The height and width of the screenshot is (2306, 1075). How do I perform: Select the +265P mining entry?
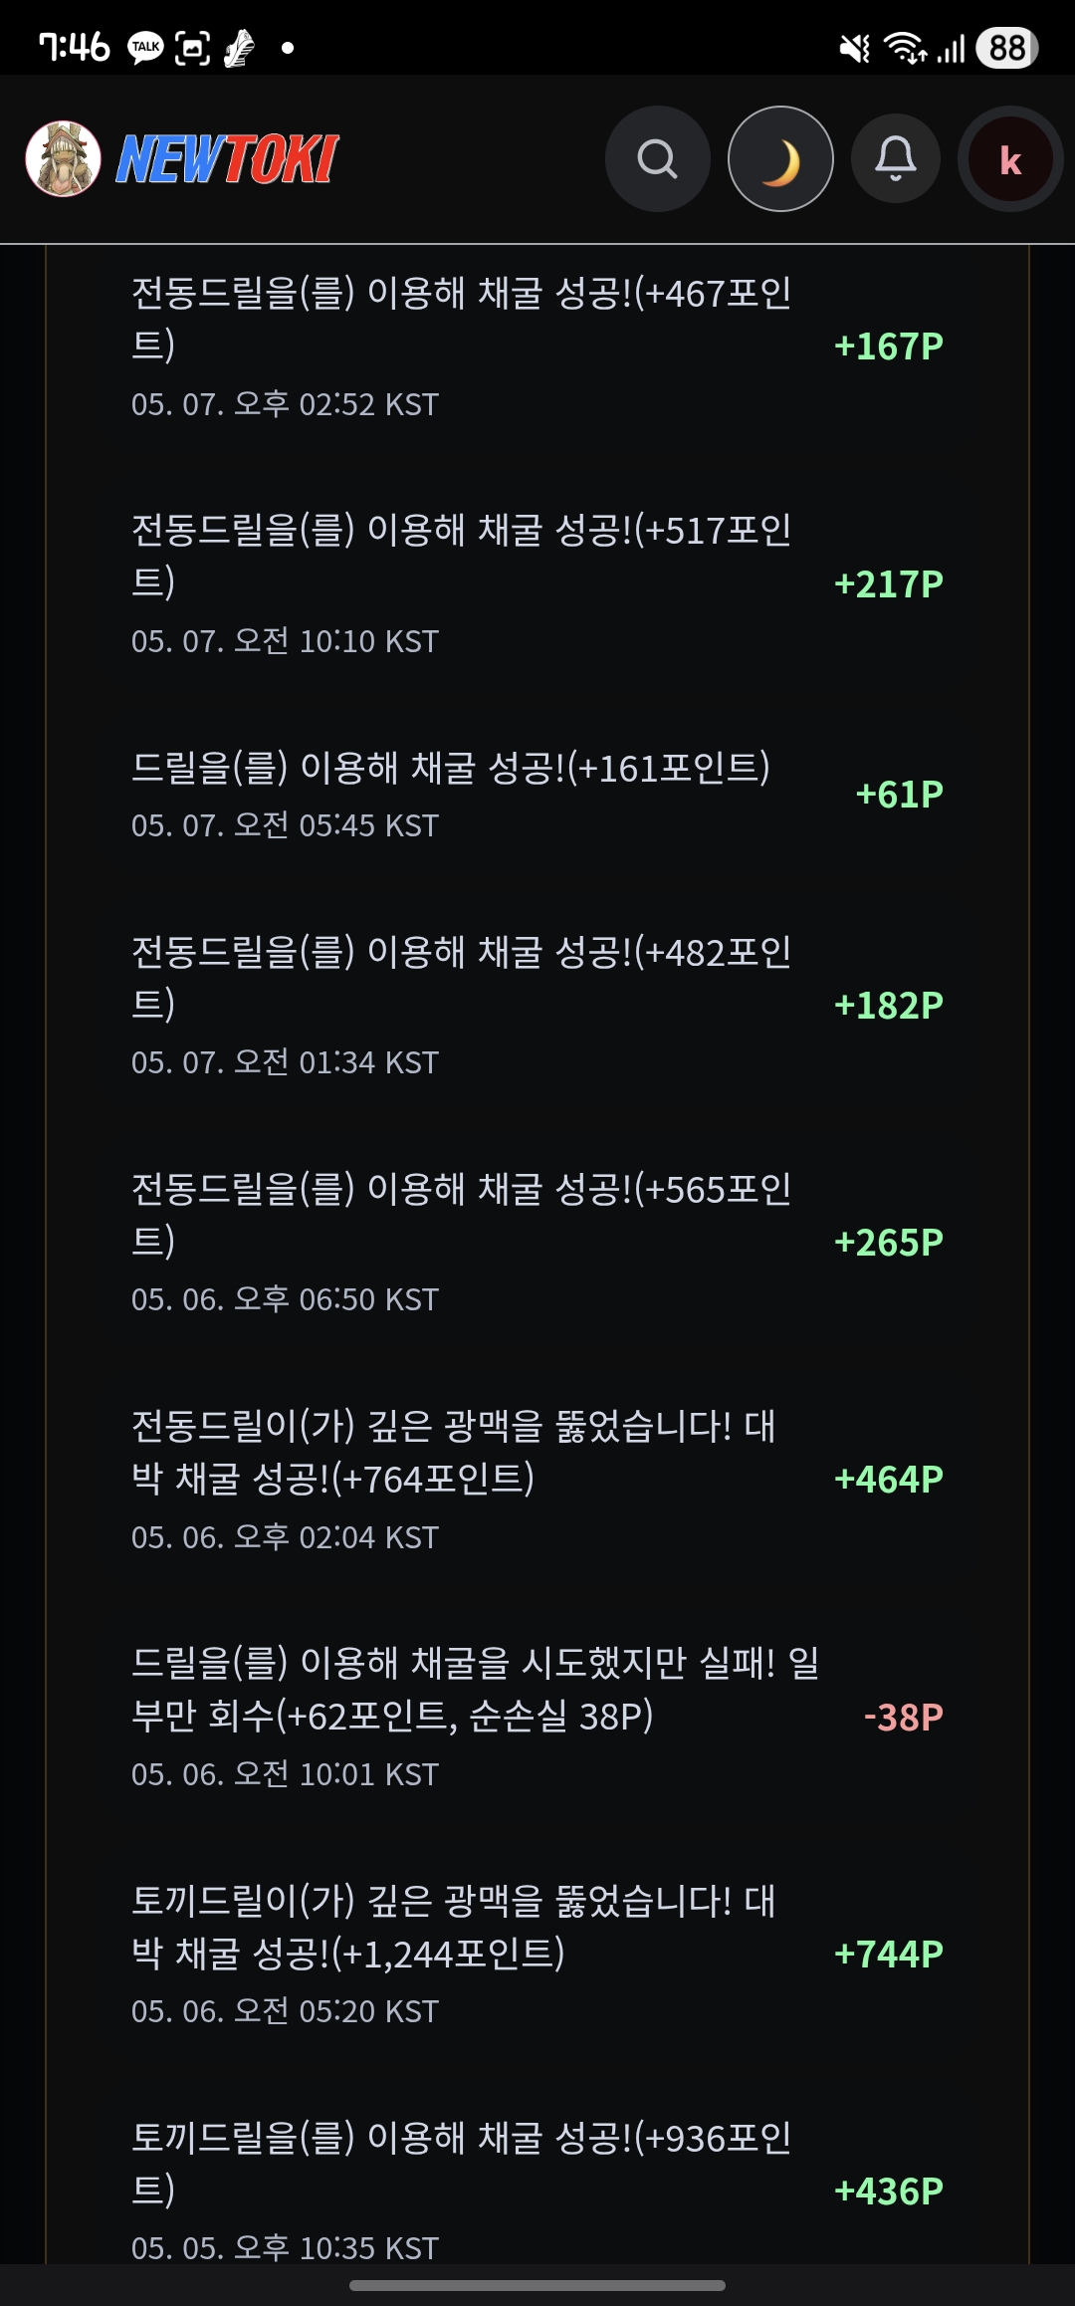click(x=537, y=1242)
